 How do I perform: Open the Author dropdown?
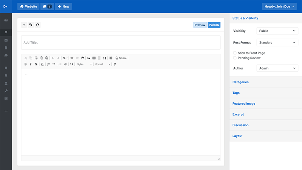277,68
